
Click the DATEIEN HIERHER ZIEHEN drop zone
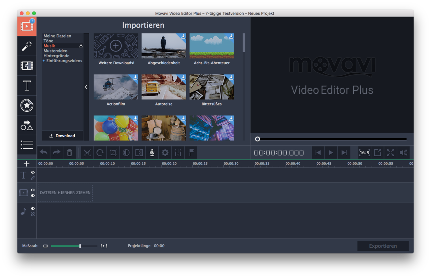tap(65, 193)
